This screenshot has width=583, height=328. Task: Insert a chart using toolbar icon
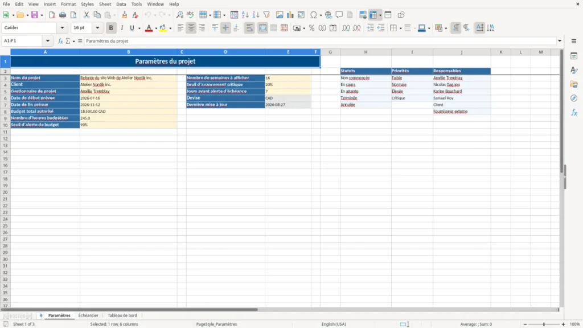tap(290, 15)
